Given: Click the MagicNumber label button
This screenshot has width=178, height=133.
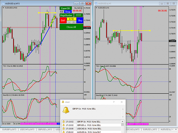Looking at the screenshot, I should tap(66, 15).
